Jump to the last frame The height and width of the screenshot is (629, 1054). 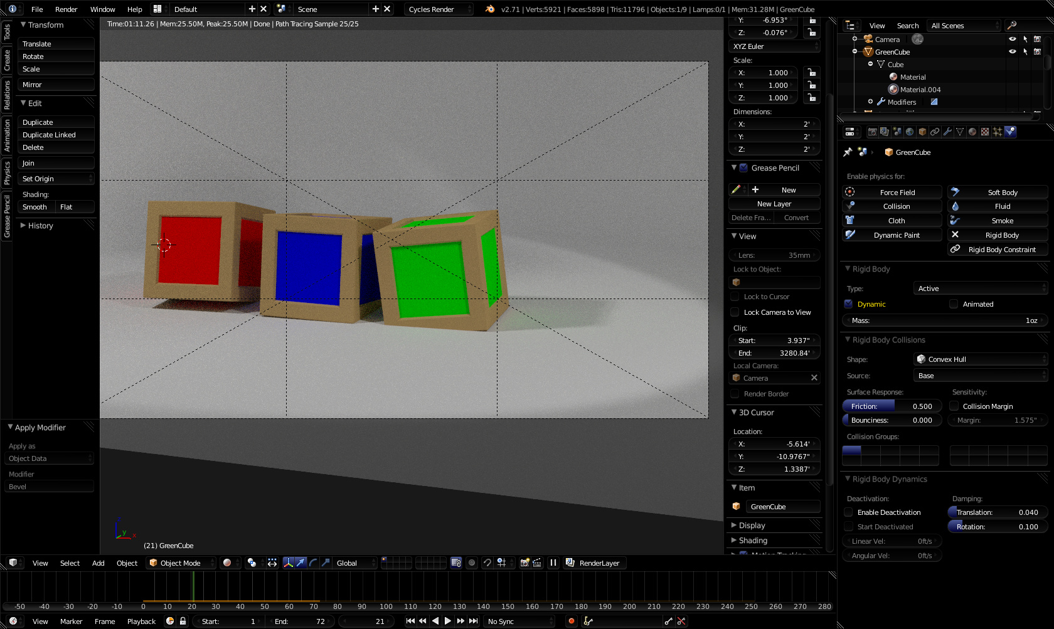[x=474, y=621]
